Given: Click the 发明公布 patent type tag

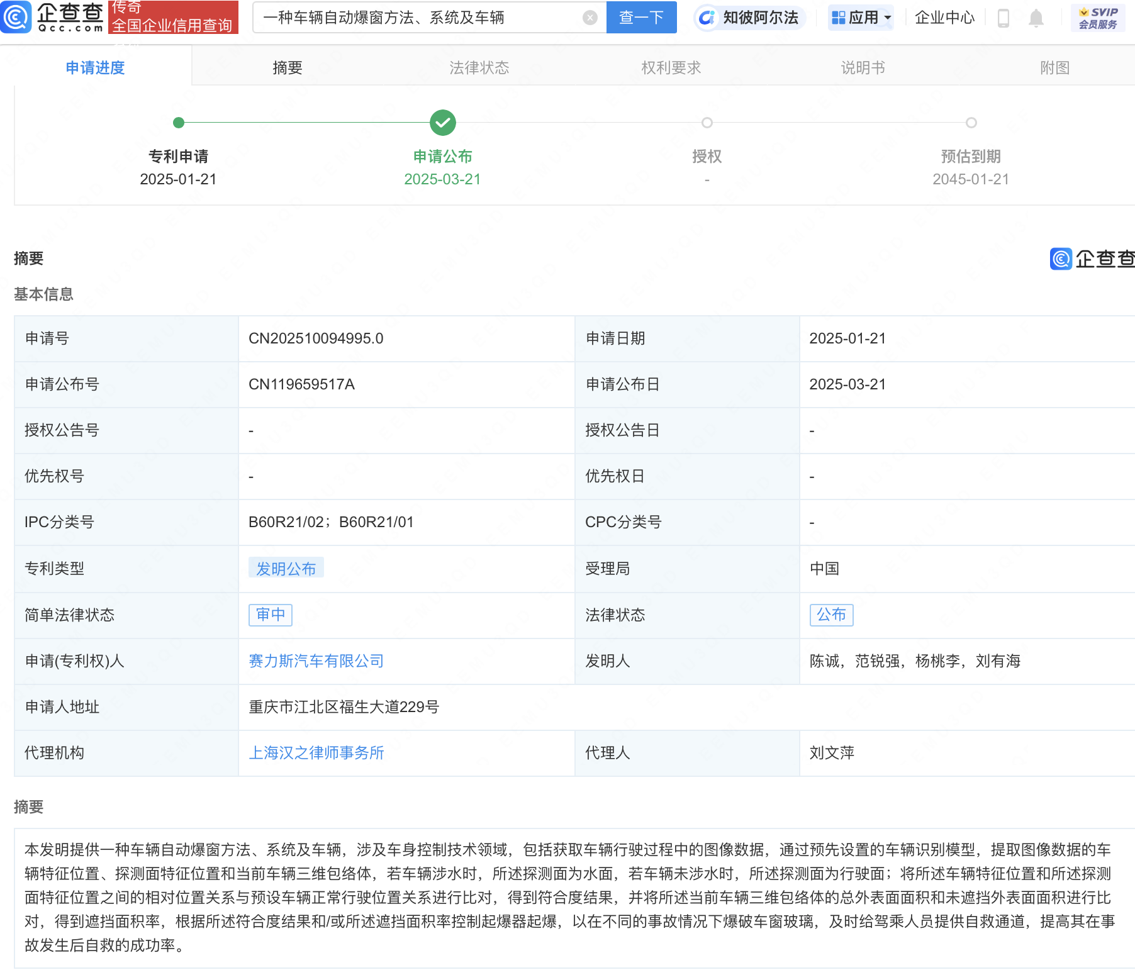Looking at the screenshot, I should [286, 568].
